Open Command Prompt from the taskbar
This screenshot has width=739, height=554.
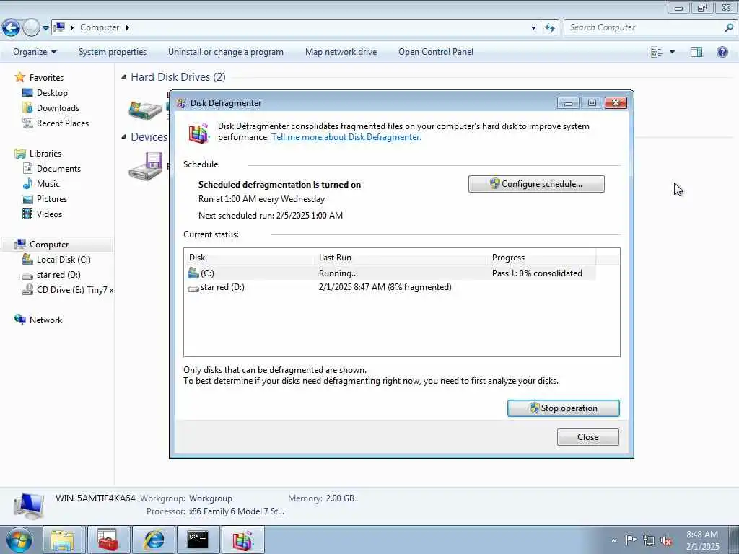pos(198,540)
